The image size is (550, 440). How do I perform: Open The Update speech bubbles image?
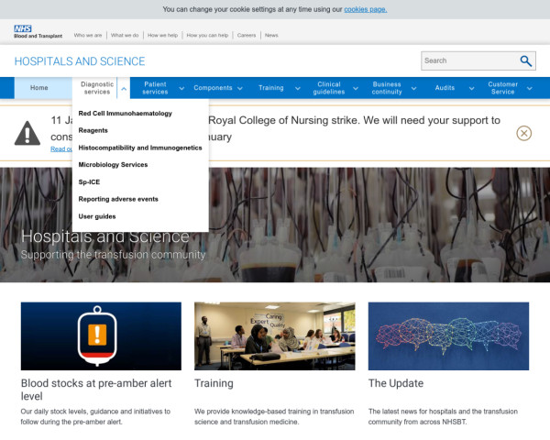(448, 335)
